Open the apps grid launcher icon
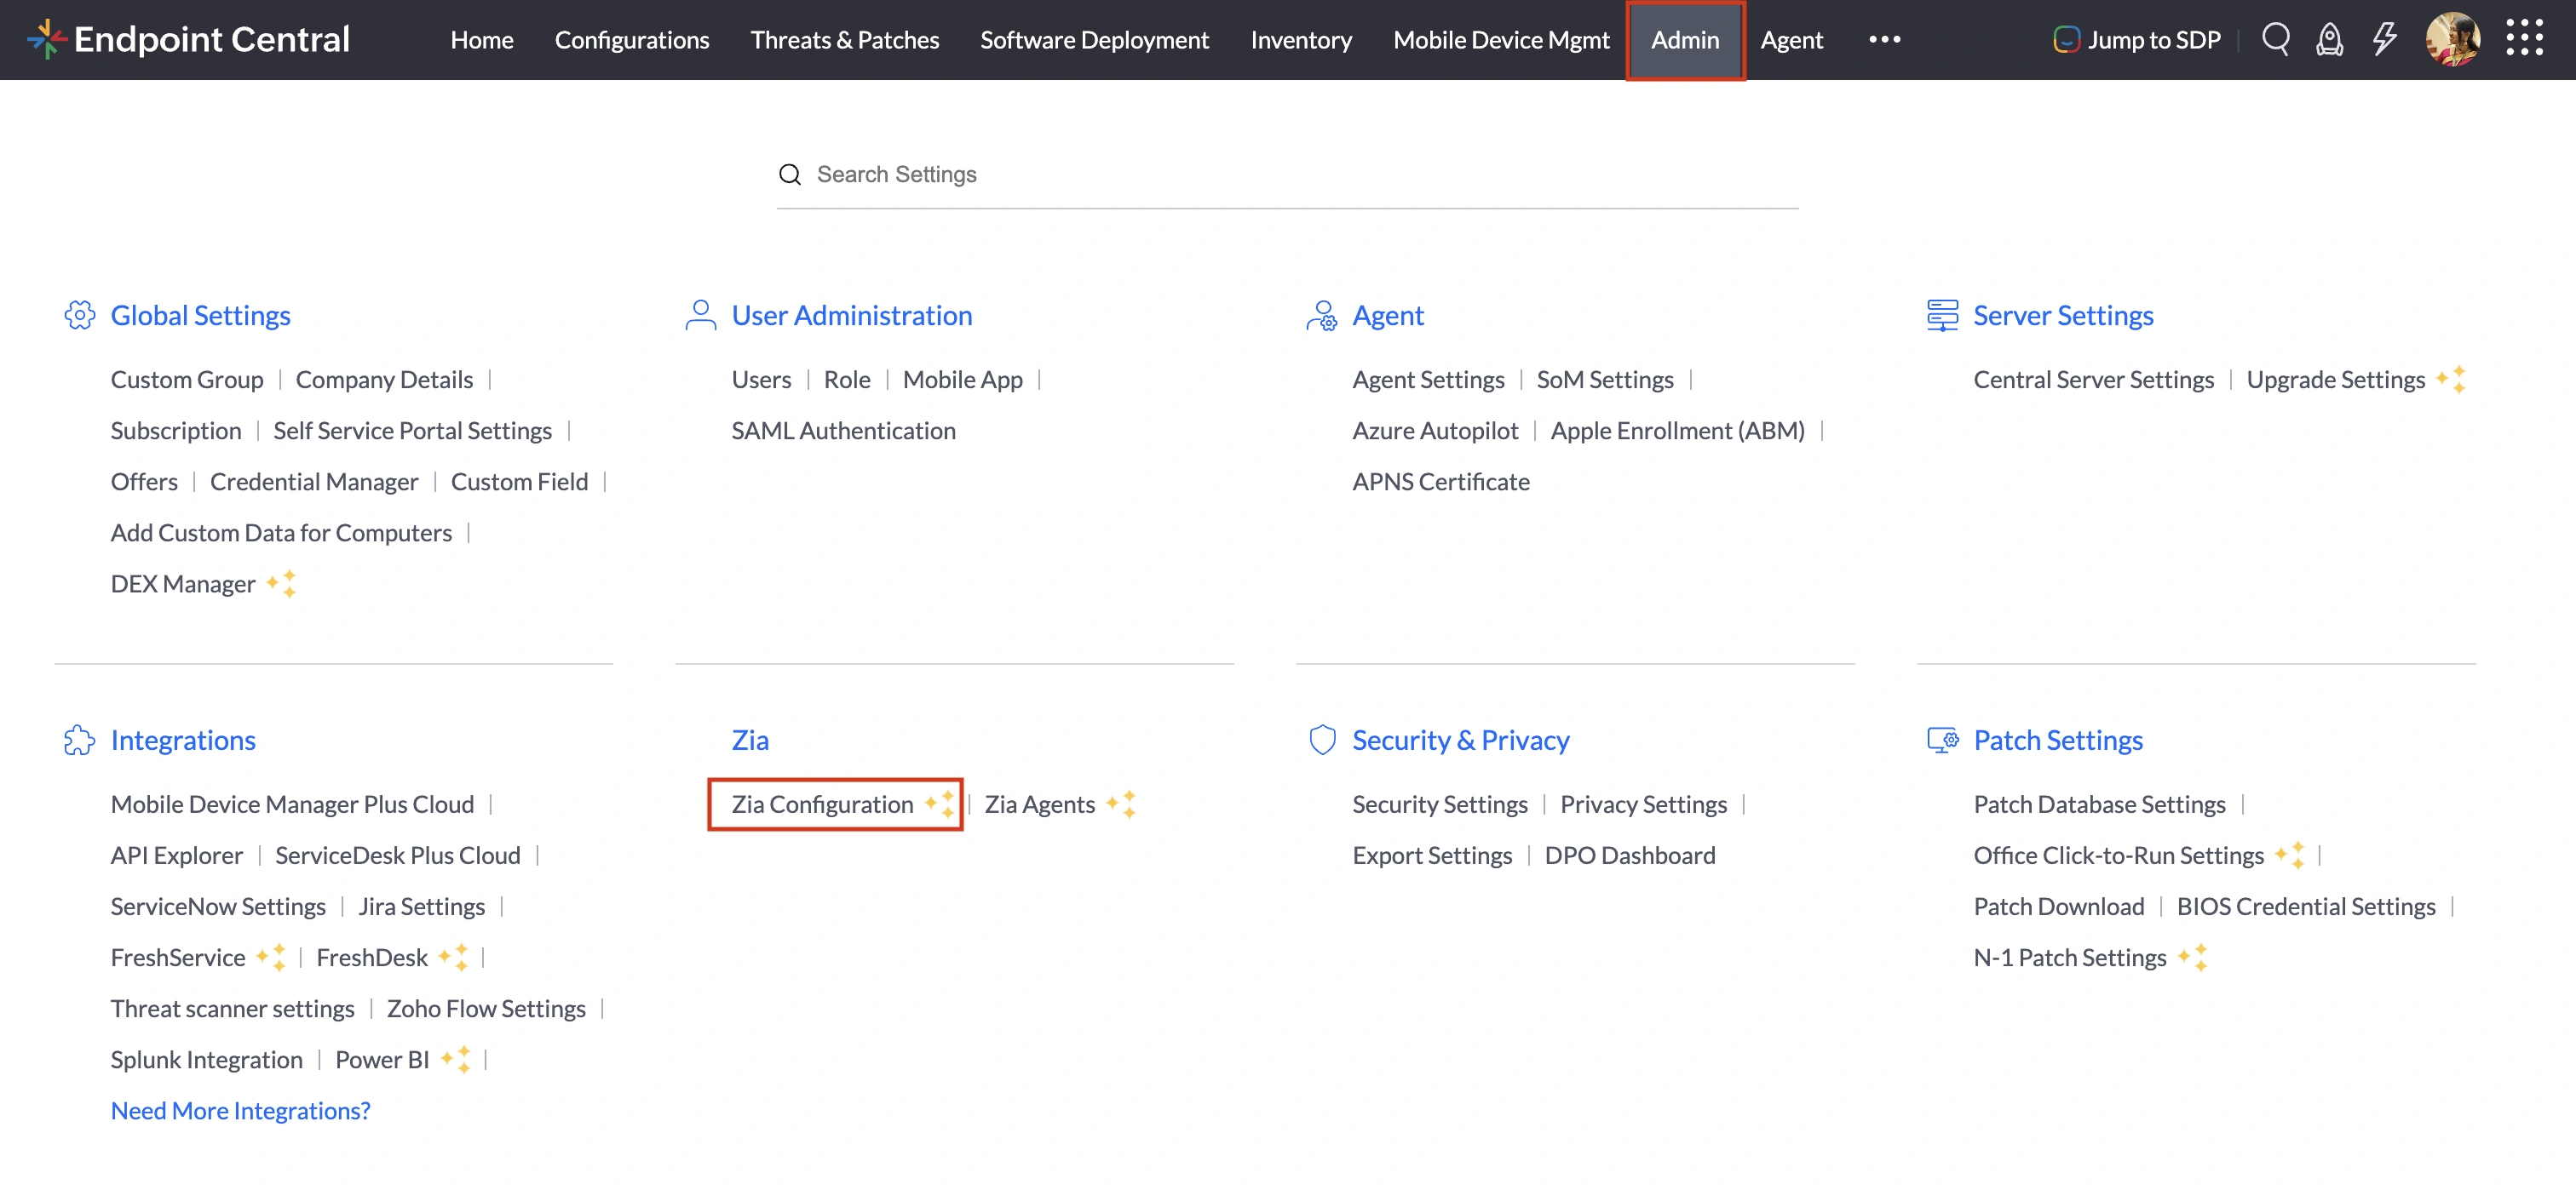This screenshot has width=2576, height=1190. [2524, 38]
